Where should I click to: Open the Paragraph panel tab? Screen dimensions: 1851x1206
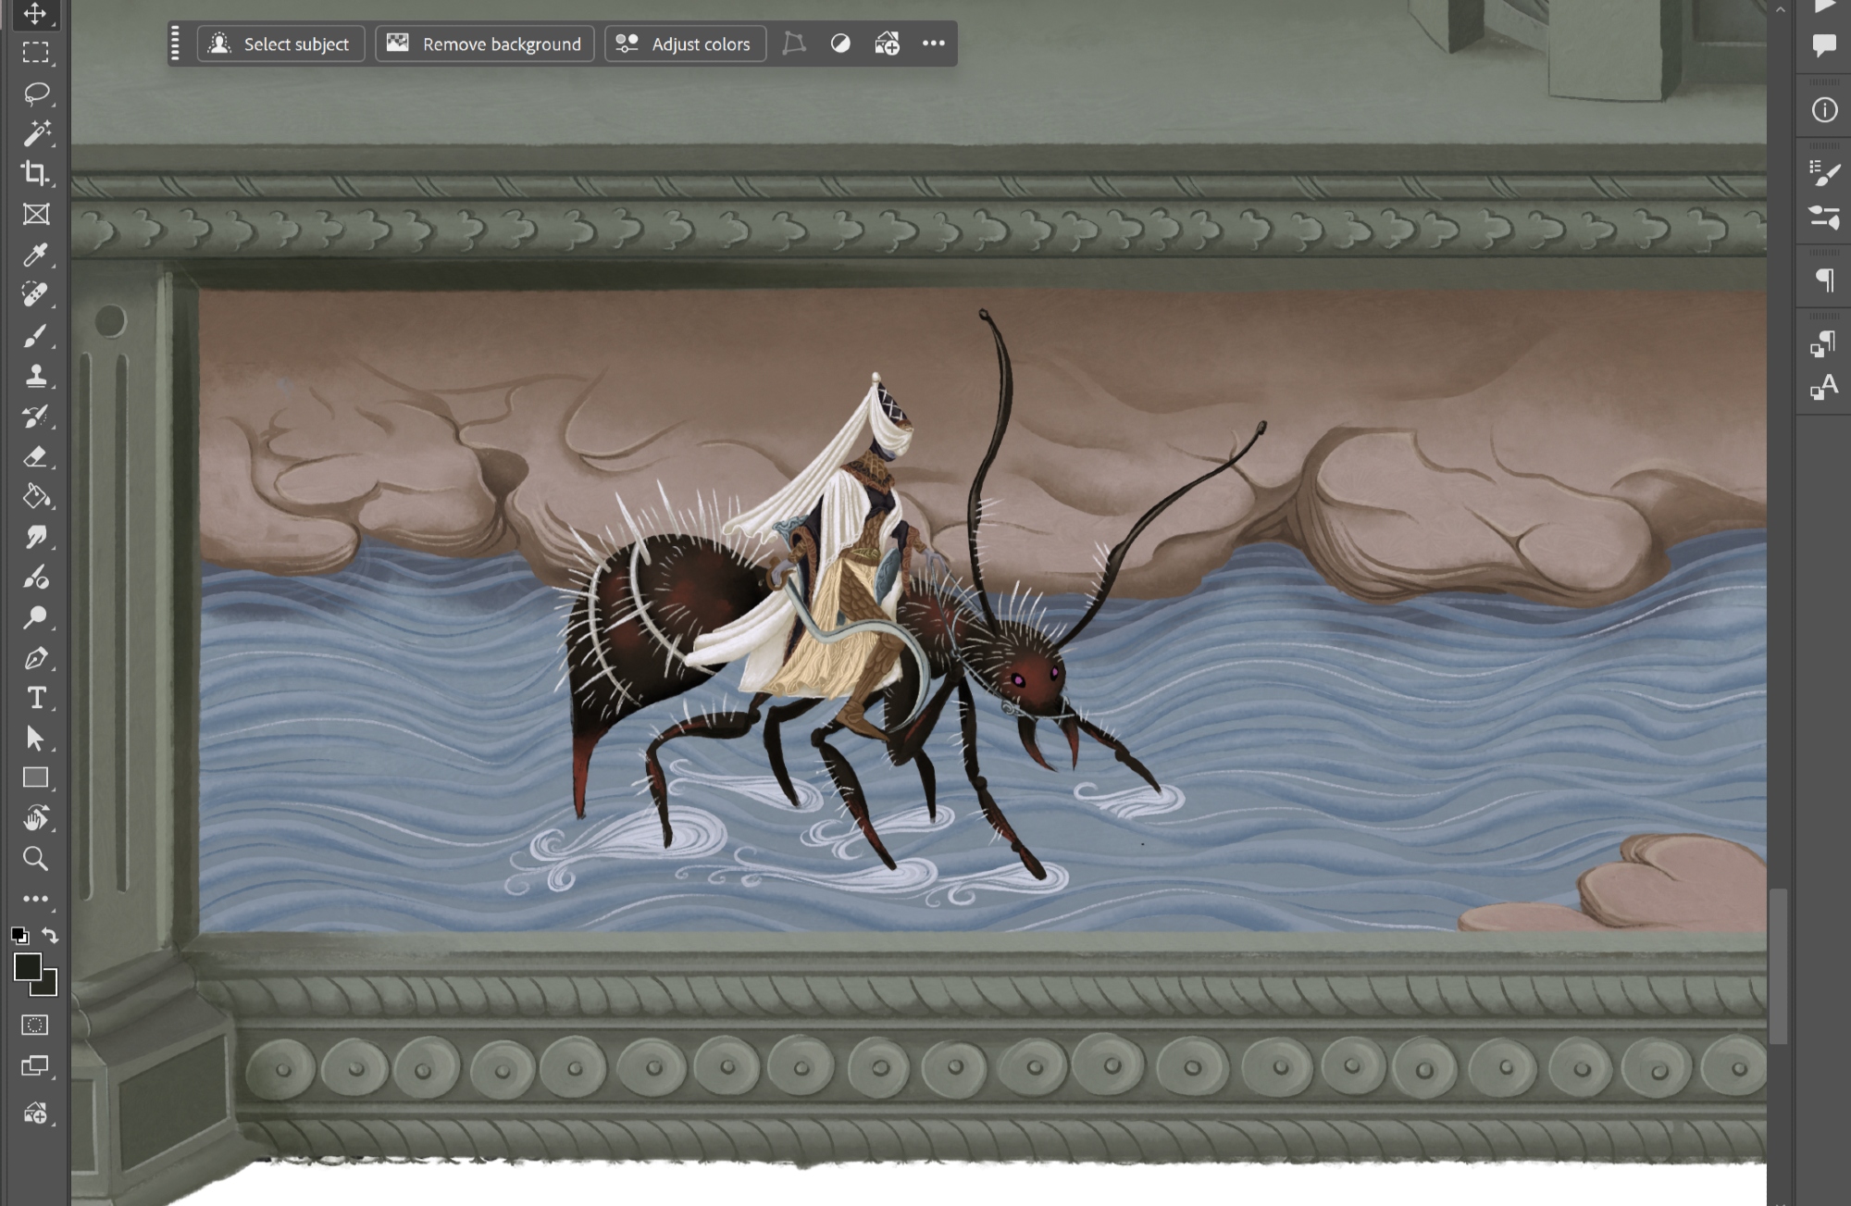click(x=1824, y=280)
